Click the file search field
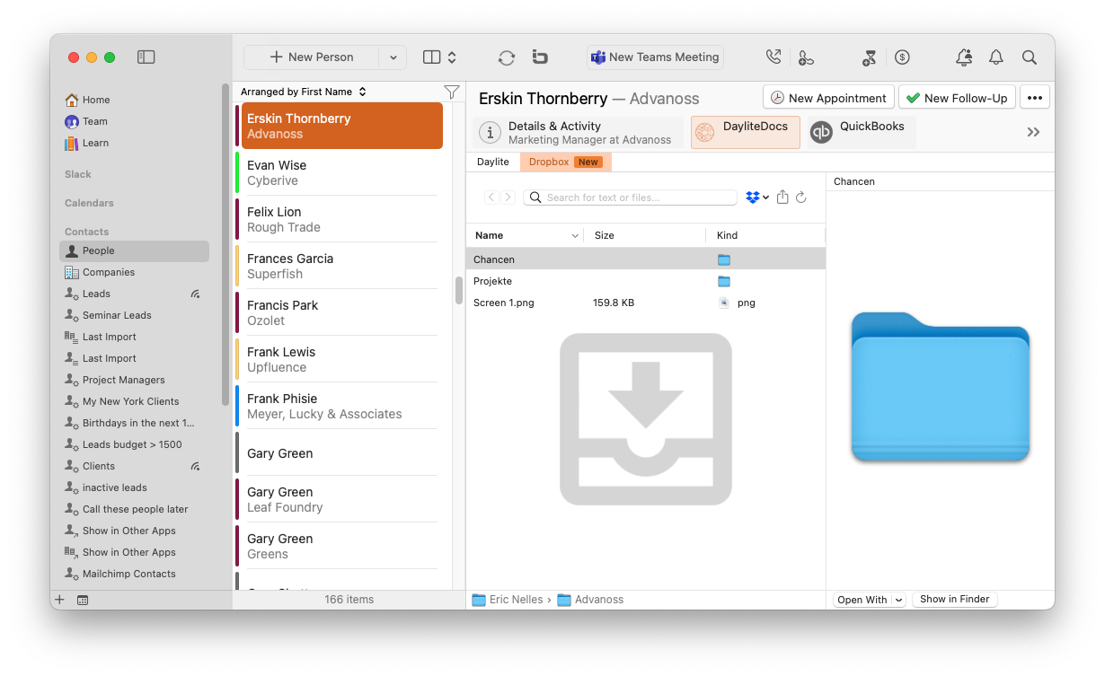Screen dimensions: 1105x676 [x=631, y=198]
